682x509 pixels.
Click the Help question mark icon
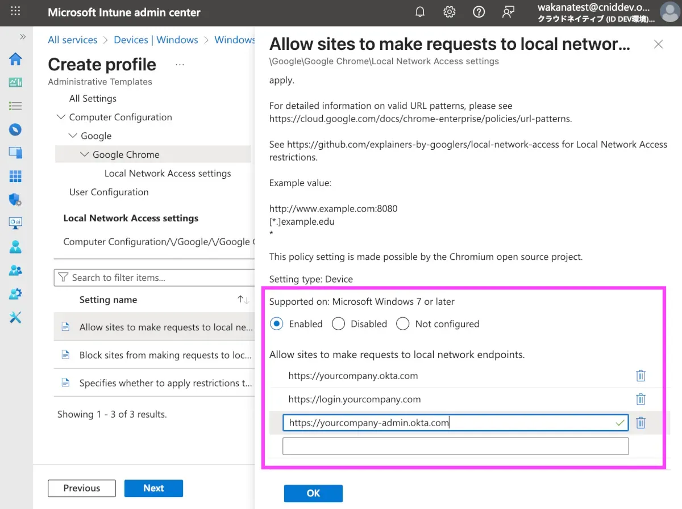tap(479, 12)
